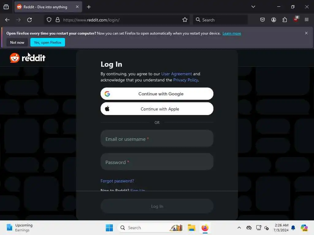This screenshot has width=314, height=235.
Task: Open the clock showing 2:26 AM
Action: point(281,228)
